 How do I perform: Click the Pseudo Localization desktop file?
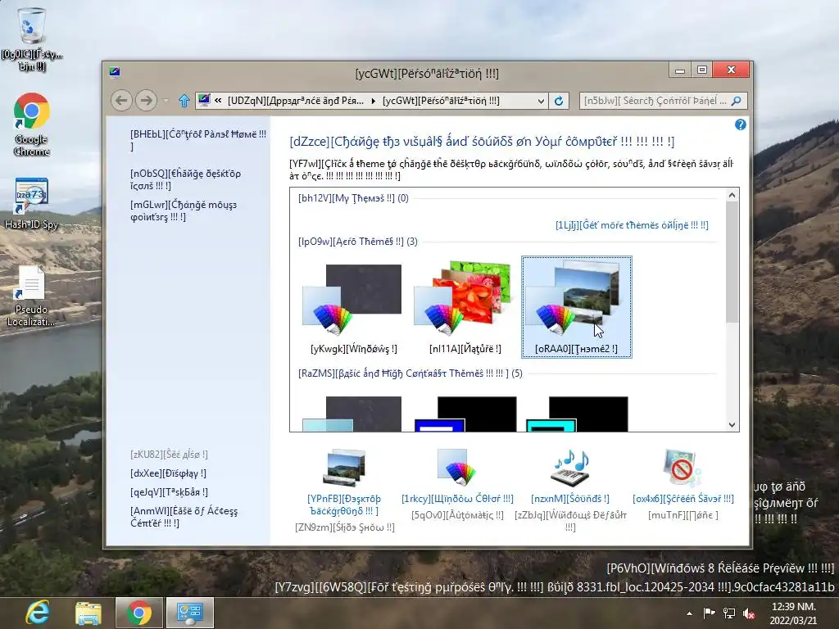pyautogui.click(x=32, y=296)
